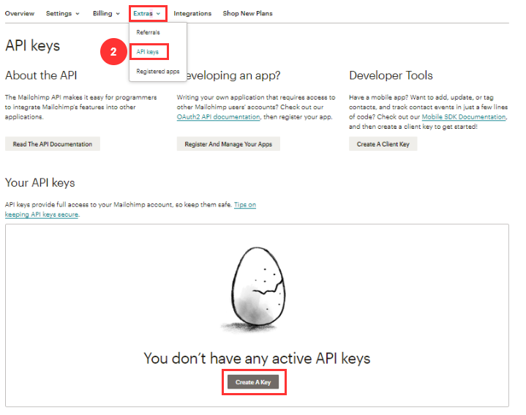Collapse the Extras dropdown menu
This screenshot has width=526, height=415.
147,13
